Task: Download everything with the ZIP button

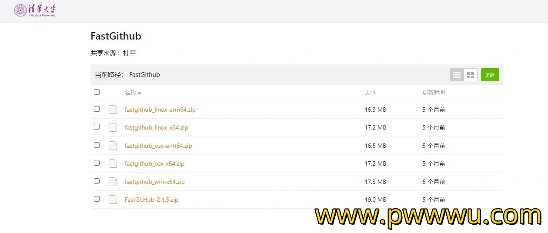Action: tap(490, 75)
